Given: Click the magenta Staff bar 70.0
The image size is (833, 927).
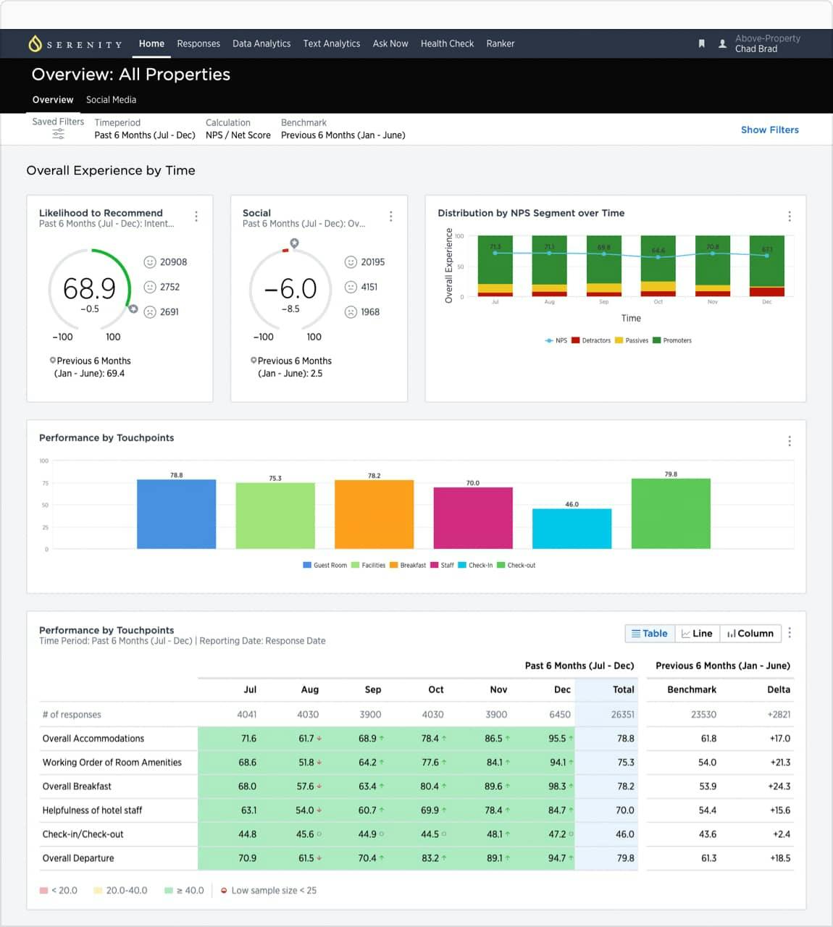Looking at the screenshot, I should (473, 518).
